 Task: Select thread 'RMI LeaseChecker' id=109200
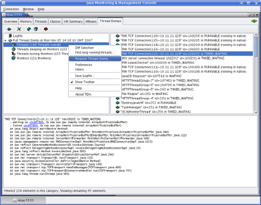click(158, 63)
